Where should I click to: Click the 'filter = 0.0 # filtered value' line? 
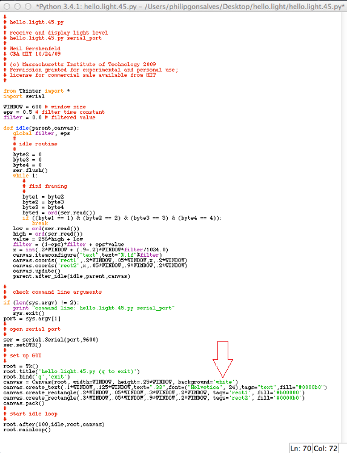point(50,117)
